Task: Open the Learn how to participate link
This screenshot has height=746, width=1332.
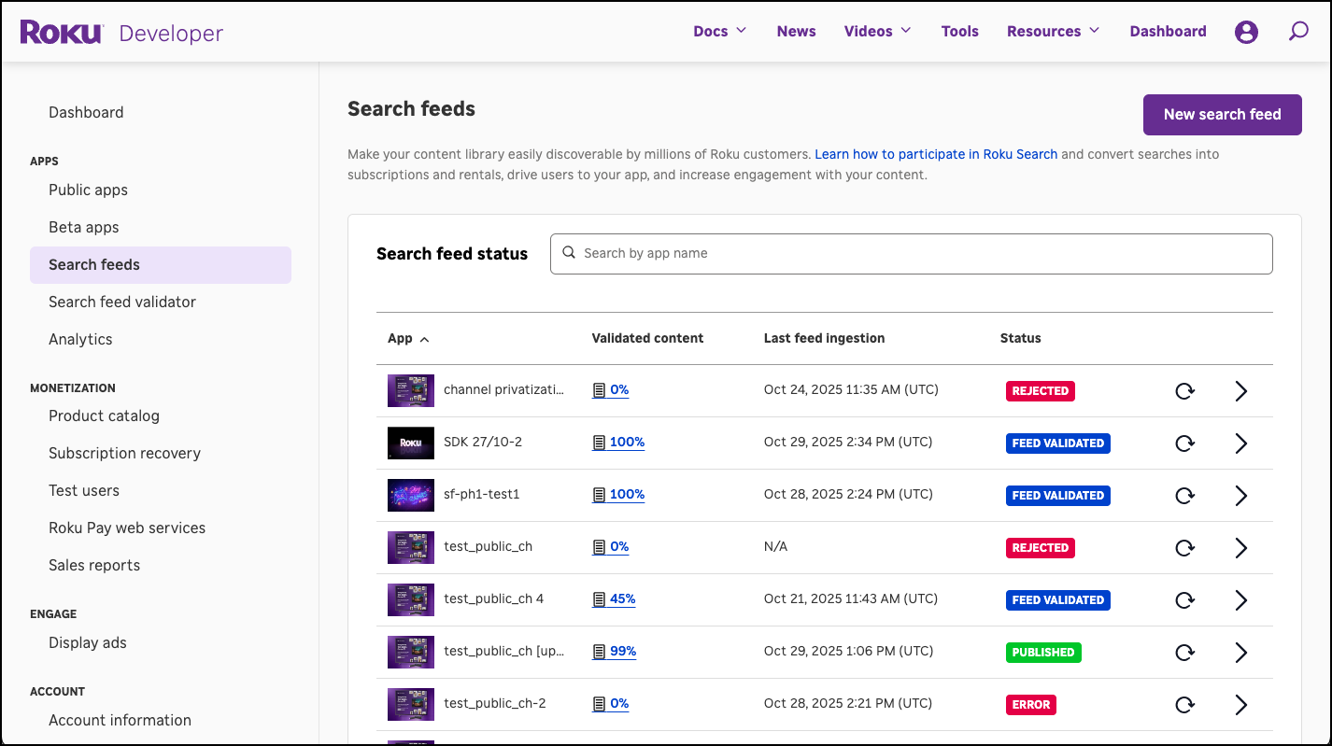Action: (x=935, y=153)
